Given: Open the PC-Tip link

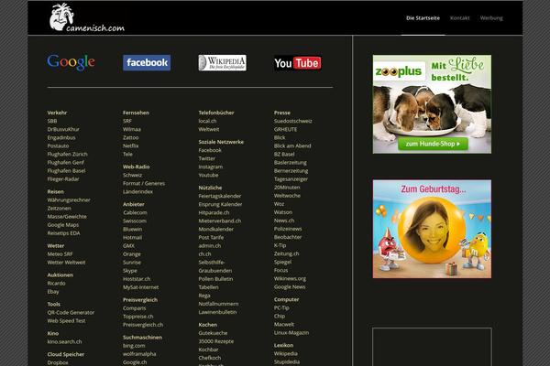Looking at the screenshot, I should point(281,307).
